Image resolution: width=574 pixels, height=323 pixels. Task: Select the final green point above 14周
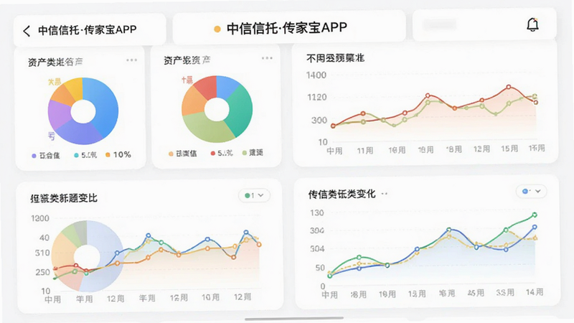[x=535, y=215]
